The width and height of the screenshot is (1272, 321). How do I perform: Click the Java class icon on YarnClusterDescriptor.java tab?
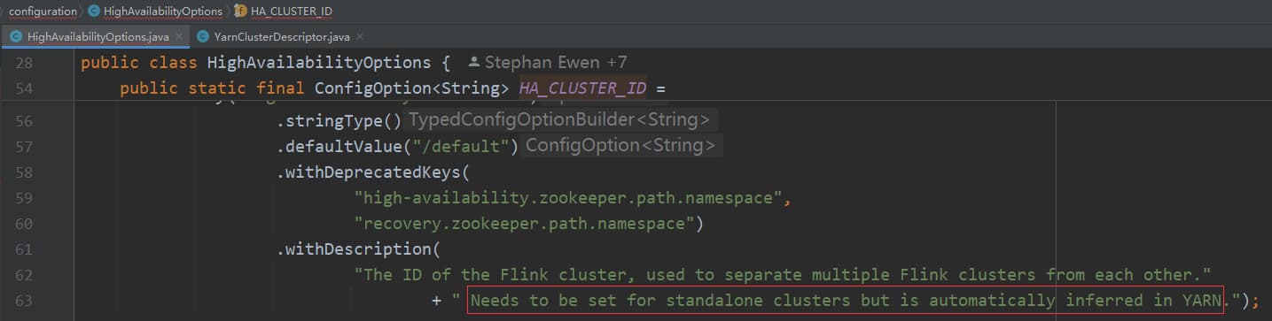[202, 37]
